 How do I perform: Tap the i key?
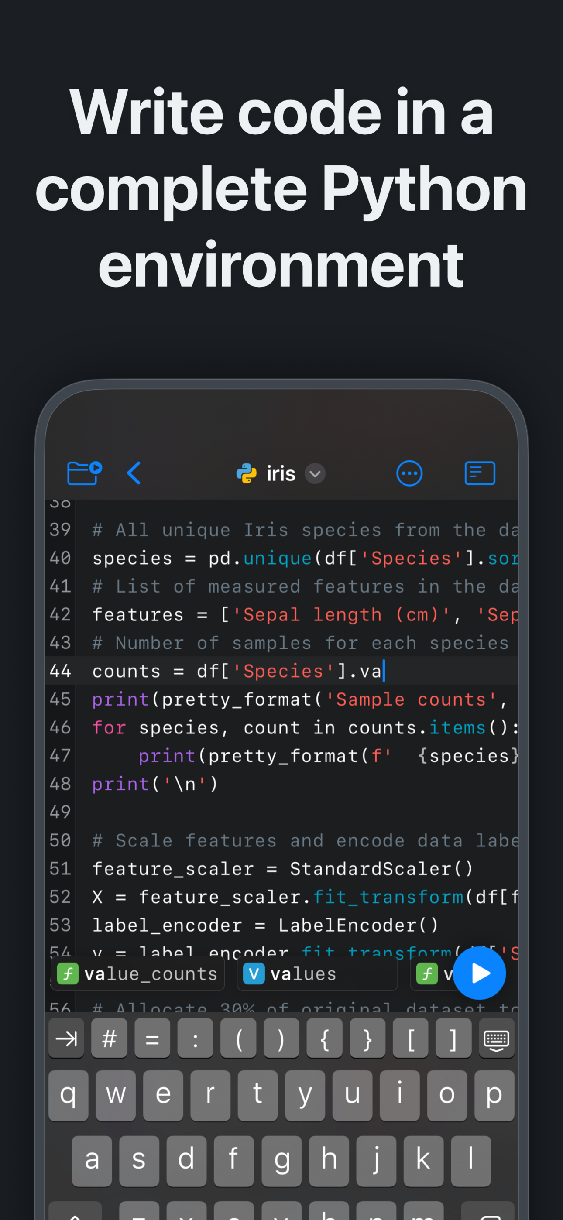(400, 1096)
